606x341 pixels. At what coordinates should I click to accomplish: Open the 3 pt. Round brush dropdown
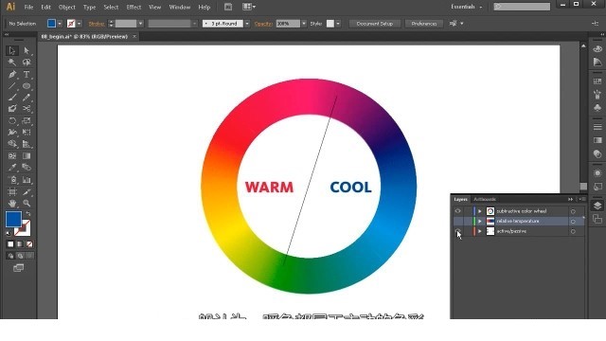pos(247,24)
